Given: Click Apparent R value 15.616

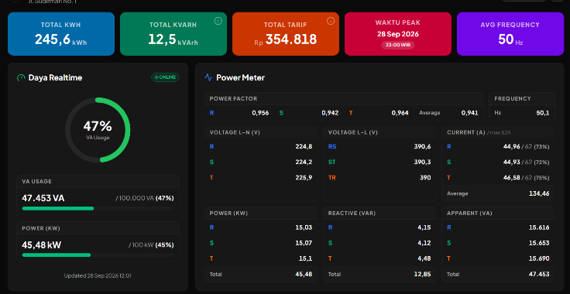Looking at the screenshot, I should pyautogui.click(x=539, y=227).
